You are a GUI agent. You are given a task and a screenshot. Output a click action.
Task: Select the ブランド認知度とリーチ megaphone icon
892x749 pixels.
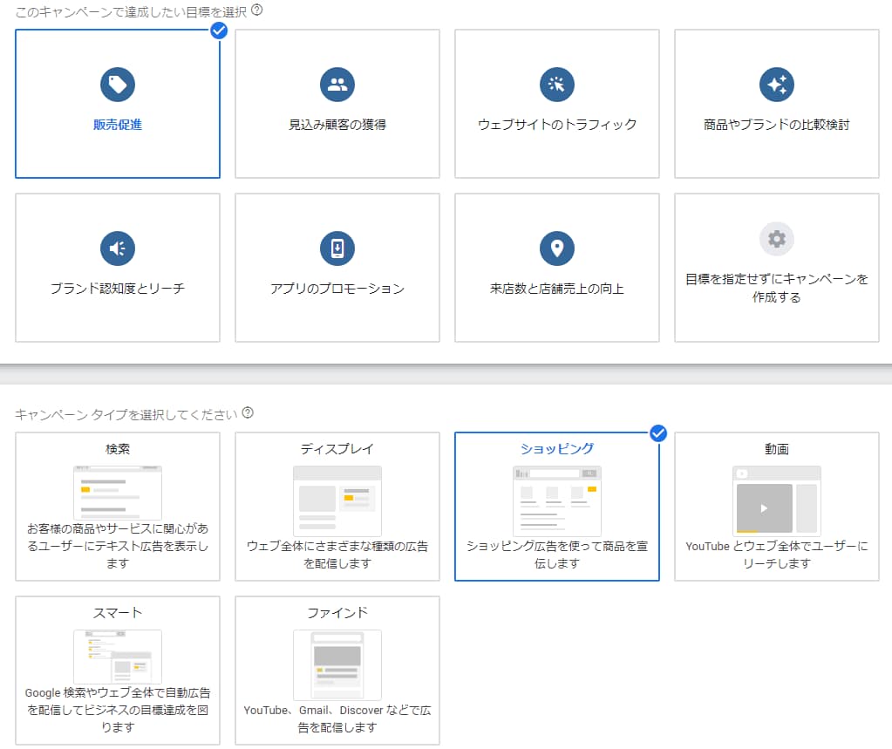(x=118, y=249)
